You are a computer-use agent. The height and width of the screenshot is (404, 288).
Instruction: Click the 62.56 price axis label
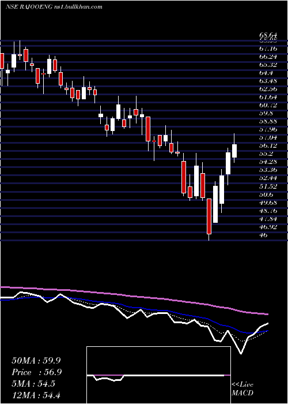tap(268, 89)
